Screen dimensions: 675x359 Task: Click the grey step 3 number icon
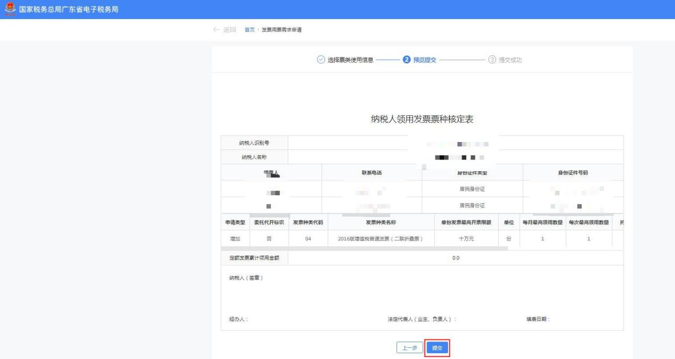(492, 60)
